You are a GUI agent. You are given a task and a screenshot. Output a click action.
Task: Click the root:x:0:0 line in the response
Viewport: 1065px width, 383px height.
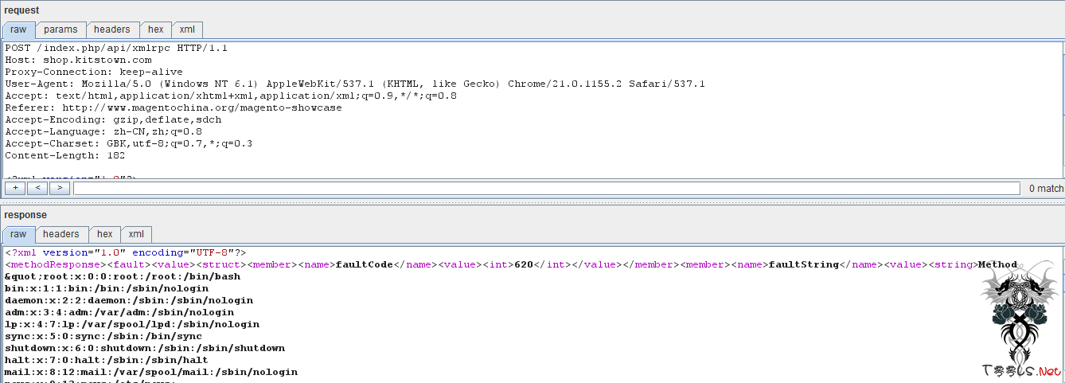click(x=123, y=276)
